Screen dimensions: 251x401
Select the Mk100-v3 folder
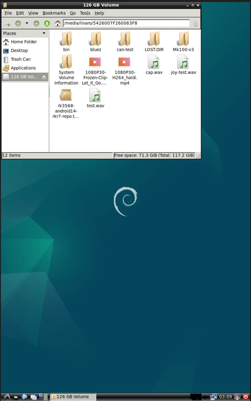183,42
